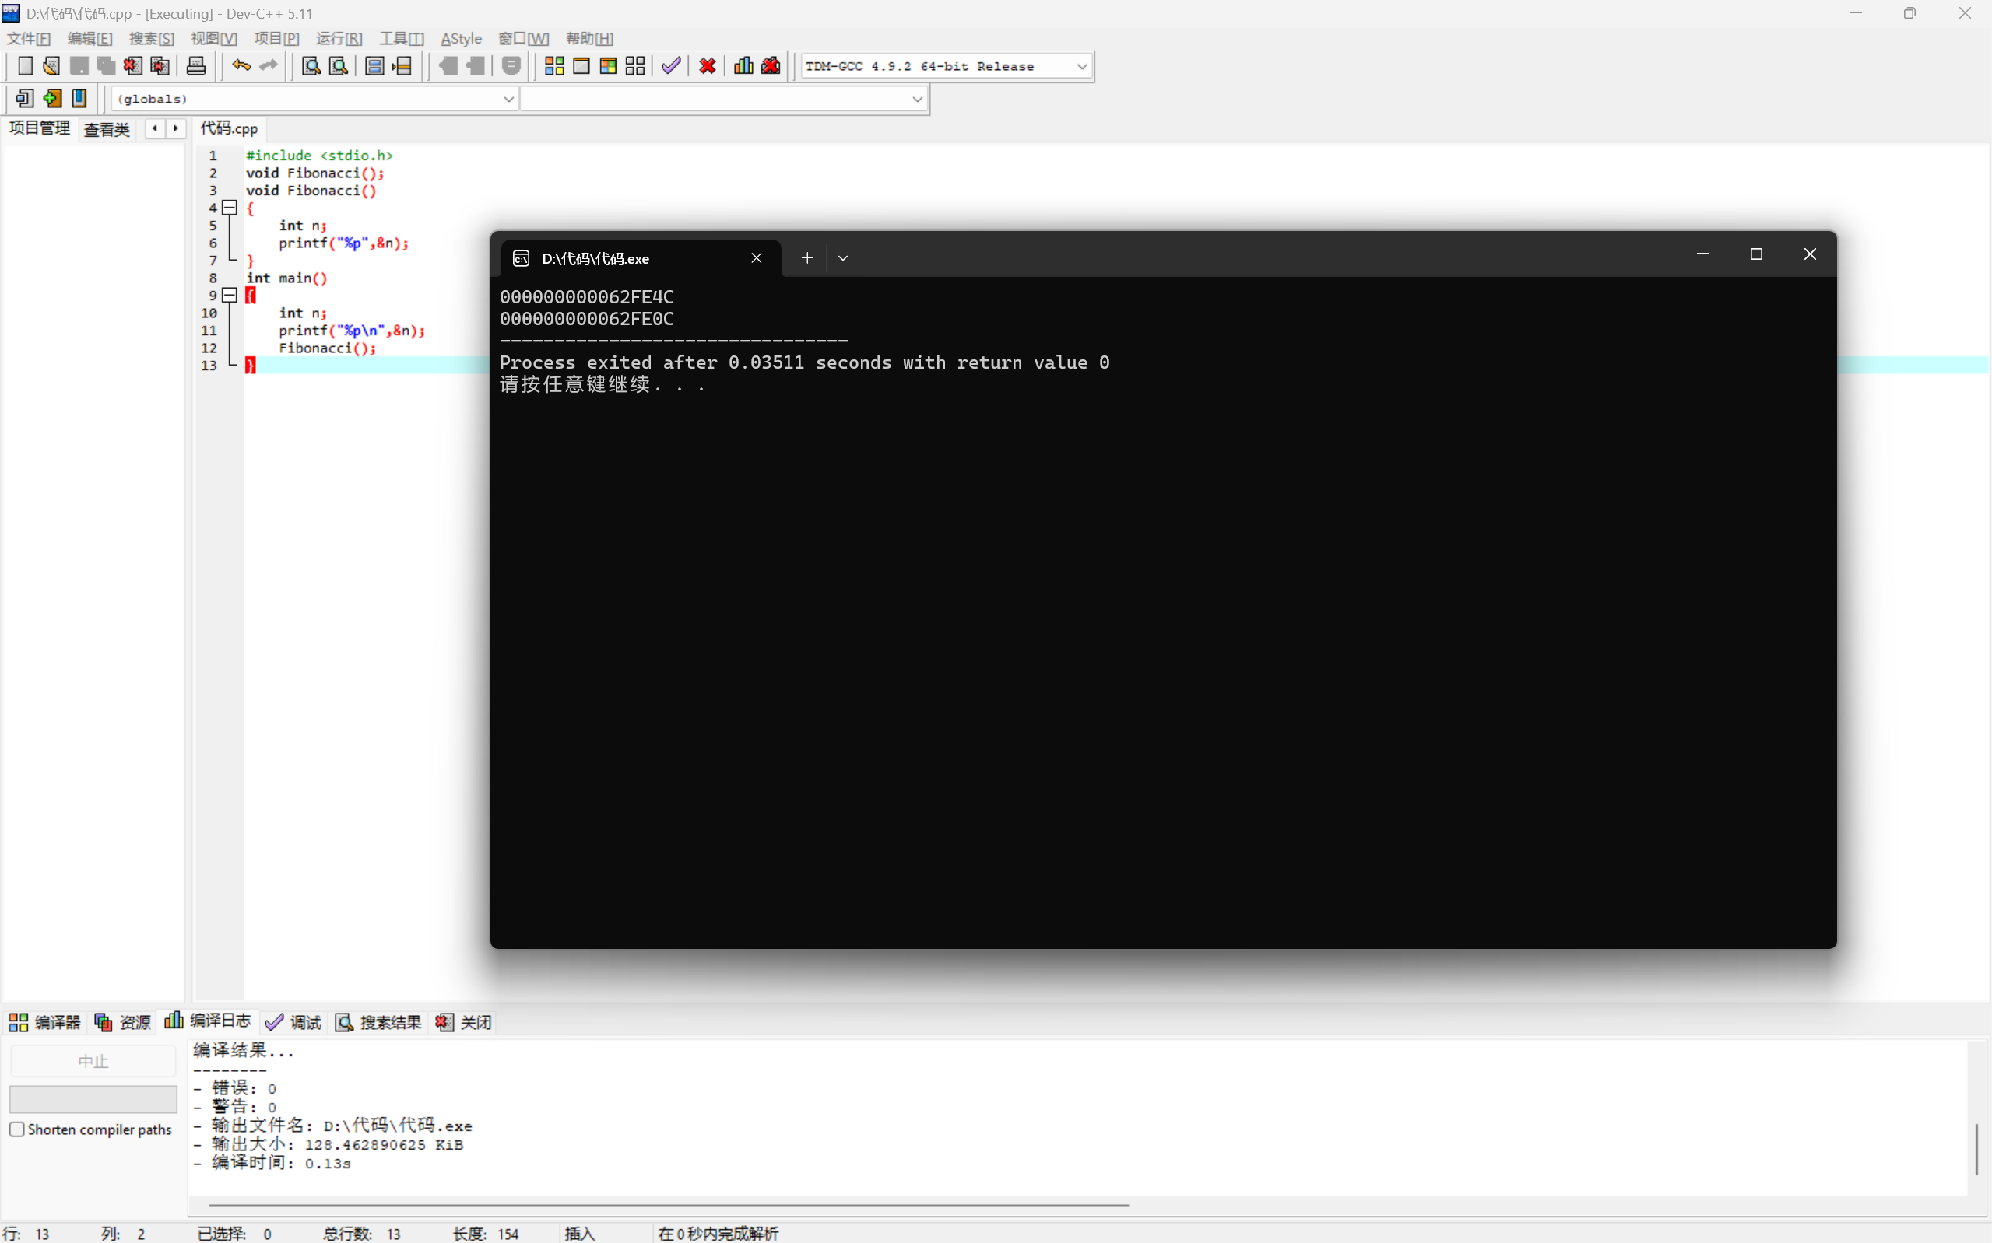The height and width of the screenshot is (1243, 1992).
Task: Click the New file toolbar icon
Action: pos(25,66)
